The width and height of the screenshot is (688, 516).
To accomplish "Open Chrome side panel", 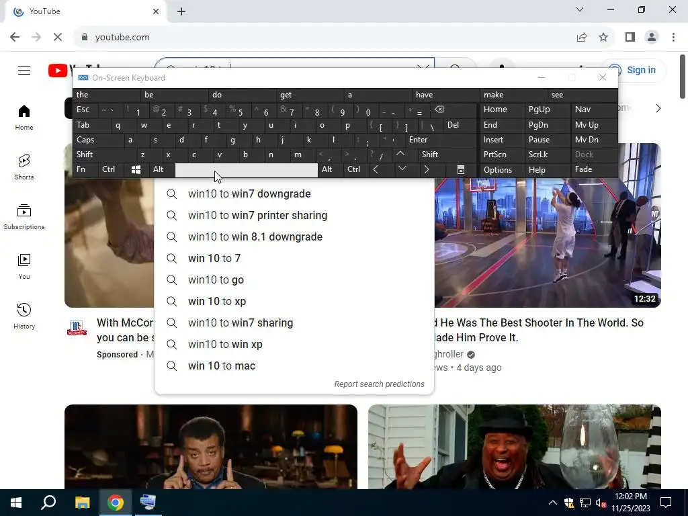I will [x=630, y=38].
